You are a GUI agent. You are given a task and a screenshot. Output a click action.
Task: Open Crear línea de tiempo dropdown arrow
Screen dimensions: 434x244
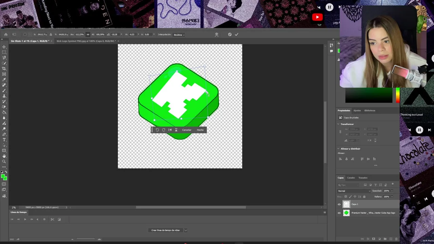coord(186,230)
